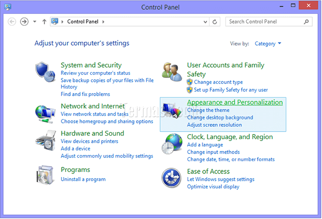Open Change date, time, or number formats
This screenshot has width=322, height=219.
pos(231,159)
